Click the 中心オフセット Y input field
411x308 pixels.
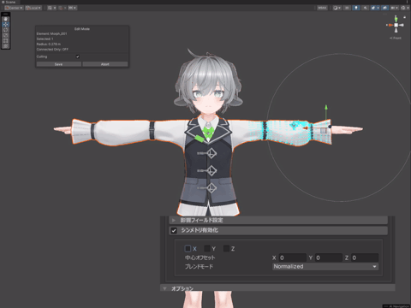[x=329, y=258]
